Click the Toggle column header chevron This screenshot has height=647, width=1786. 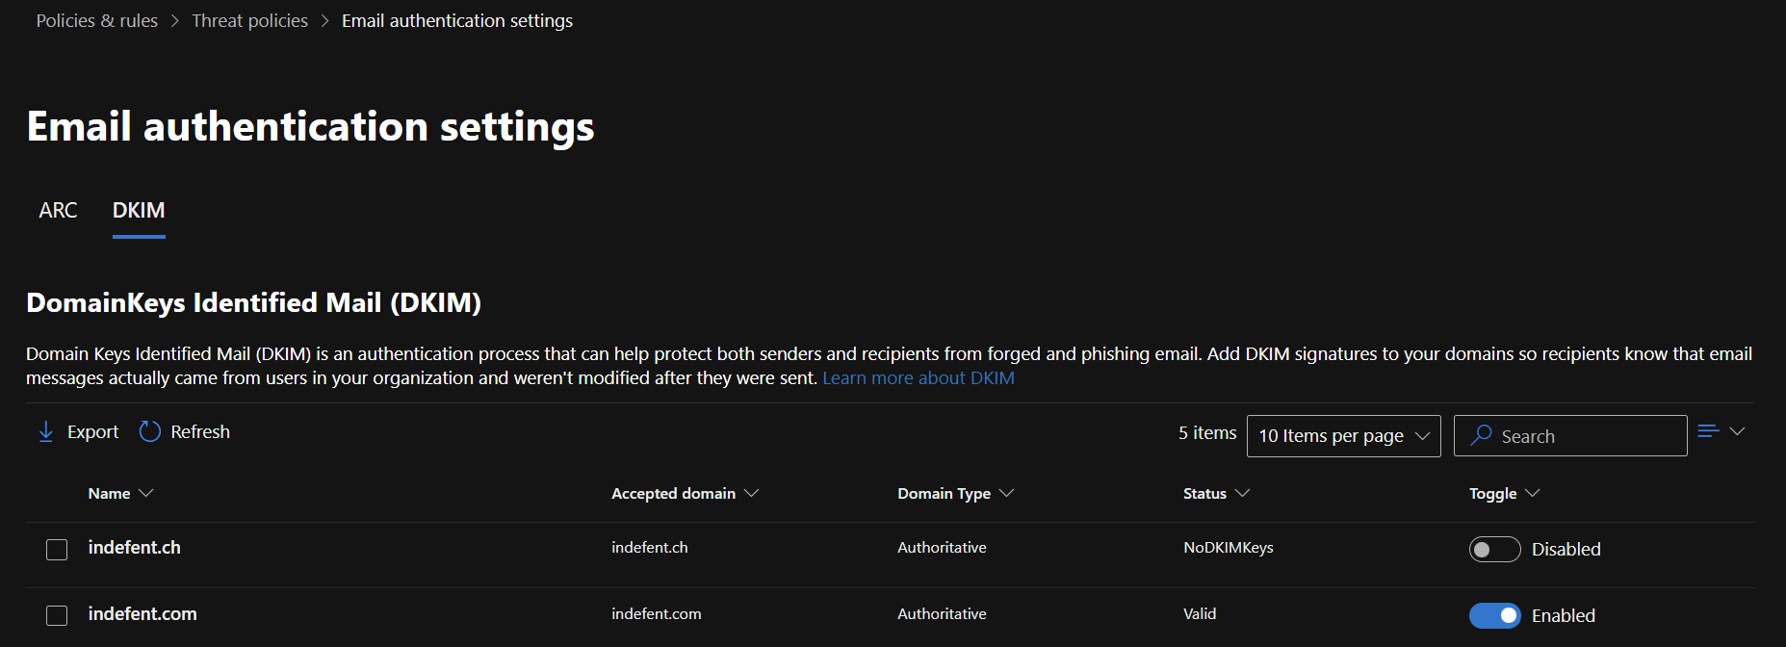pos(1533,493)
